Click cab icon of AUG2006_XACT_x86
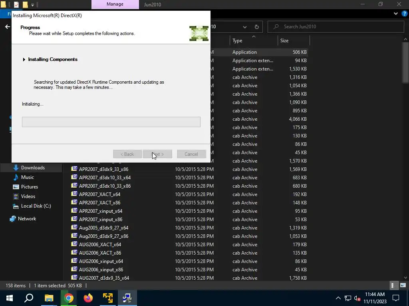Image resolution: width=409 pixels, height=306 pixels. (x=74, y=252)
